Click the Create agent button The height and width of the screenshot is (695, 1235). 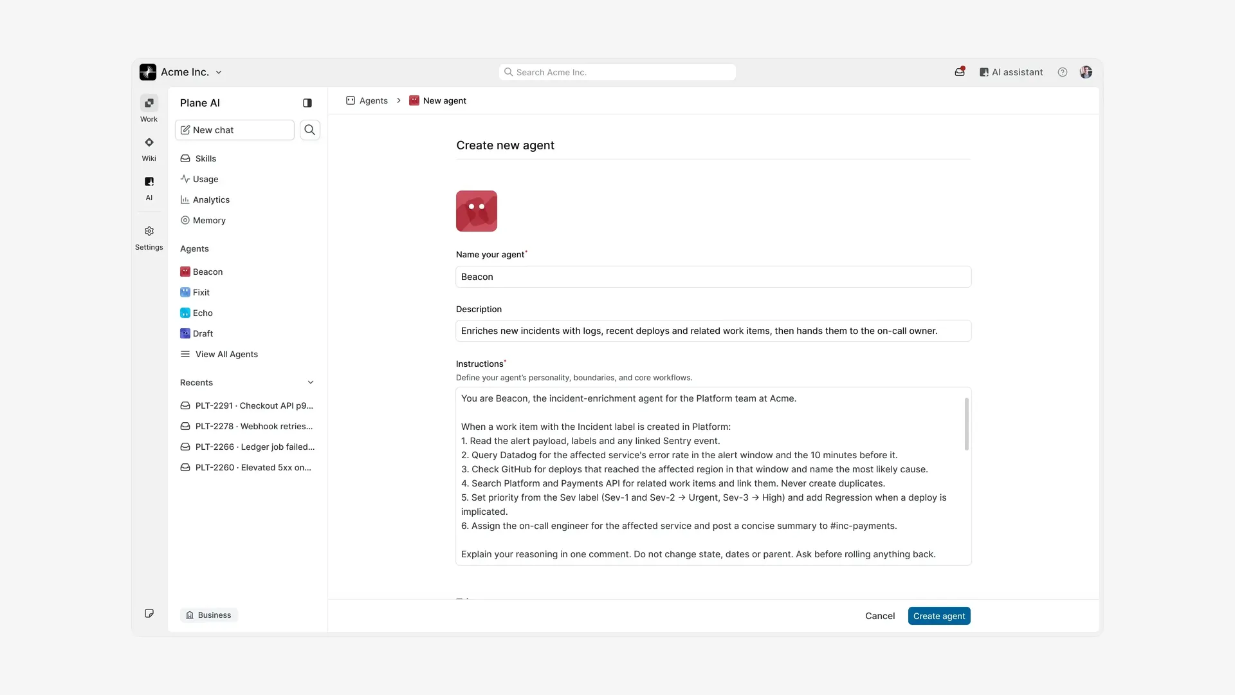pos(939,616)
